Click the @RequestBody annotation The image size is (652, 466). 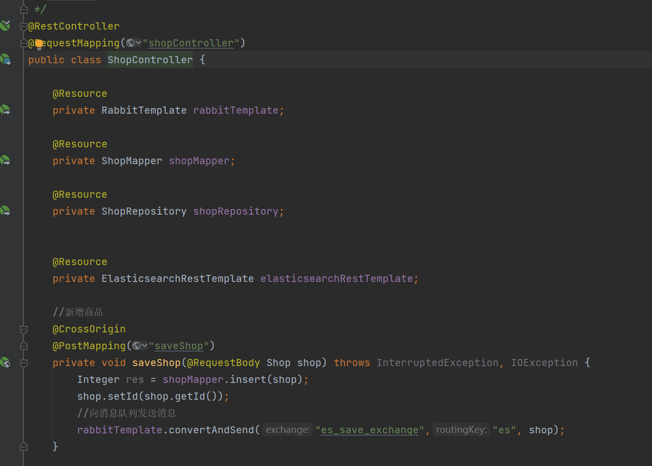click(x=224, y=363)
